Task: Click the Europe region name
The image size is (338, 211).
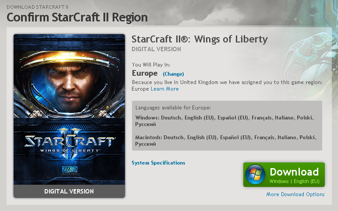Action: coord(145,73)
